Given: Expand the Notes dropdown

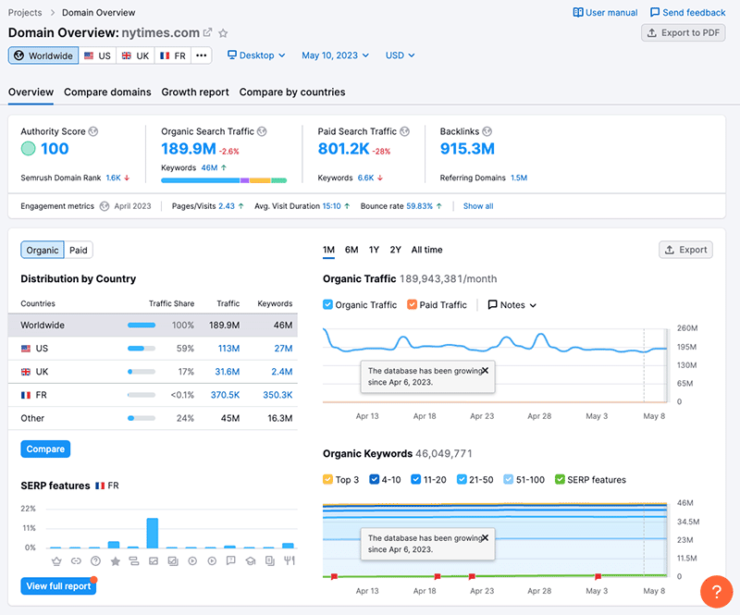Looking at the screenshot, I should (512, 305).
